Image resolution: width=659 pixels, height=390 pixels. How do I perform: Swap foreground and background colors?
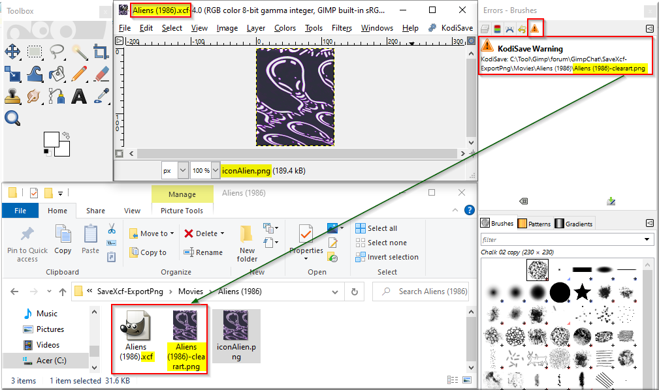(x=65, y=136)
